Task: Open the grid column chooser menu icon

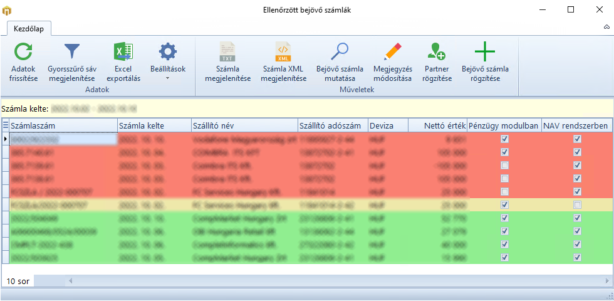Action: (x=6, y=125)
